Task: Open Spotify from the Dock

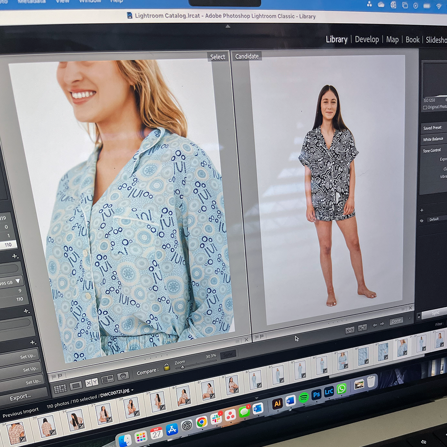Action: pos(304,398)
